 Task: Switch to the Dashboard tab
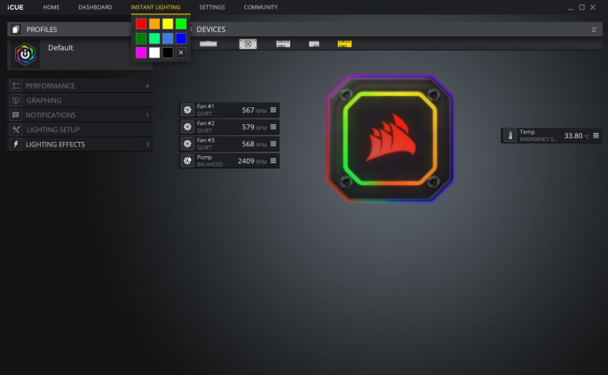(95, 7)
